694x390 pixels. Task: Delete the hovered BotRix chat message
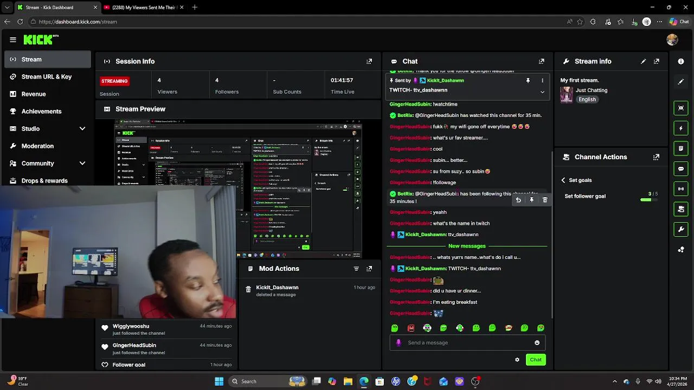click(x=545, y=200)
